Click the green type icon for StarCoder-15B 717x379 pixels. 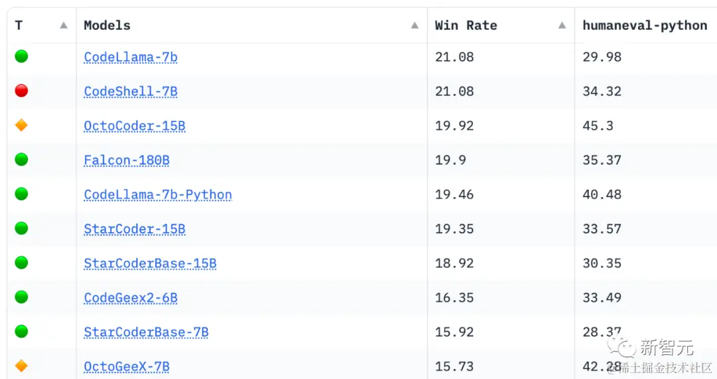click(x=21, y=228)
